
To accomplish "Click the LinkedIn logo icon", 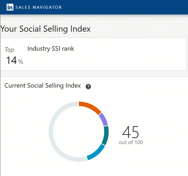I will tap(10, 7).
